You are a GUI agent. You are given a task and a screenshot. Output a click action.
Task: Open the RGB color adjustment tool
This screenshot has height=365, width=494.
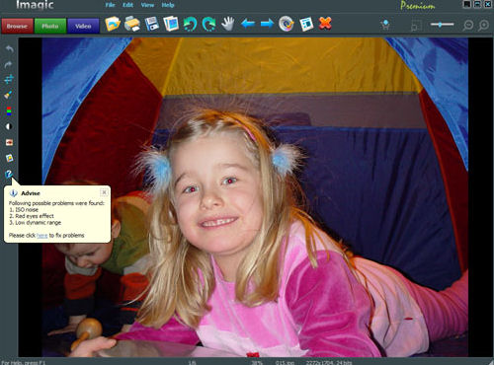[x=9, y=110]
